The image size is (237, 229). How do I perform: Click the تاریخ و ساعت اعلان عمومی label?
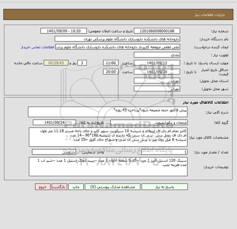click(110, 31)
